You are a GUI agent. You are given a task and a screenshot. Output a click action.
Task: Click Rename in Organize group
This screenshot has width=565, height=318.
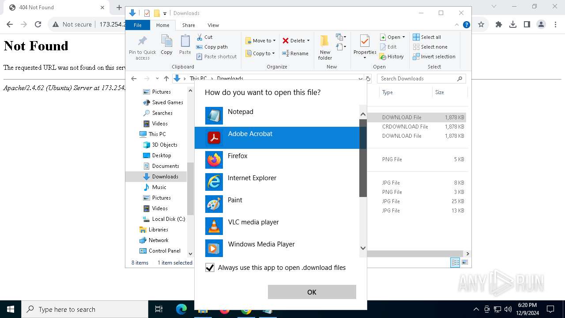(295, 53)
